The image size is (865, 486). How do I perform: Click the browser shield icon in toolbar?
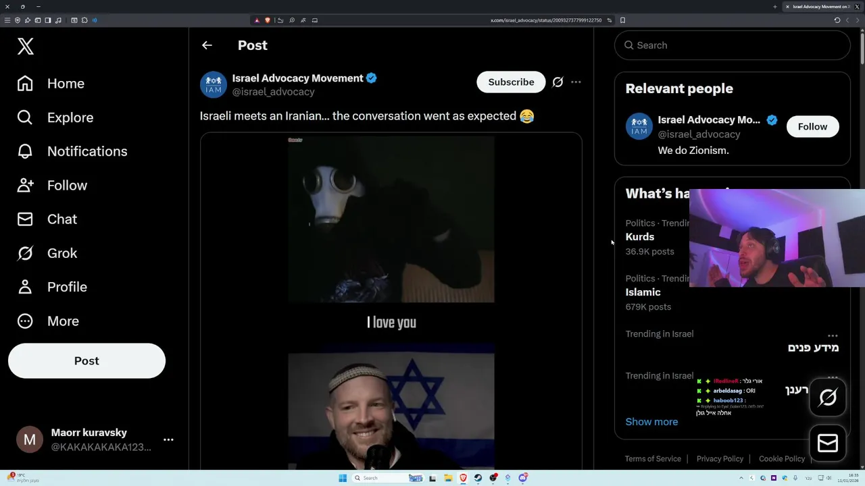18,20
